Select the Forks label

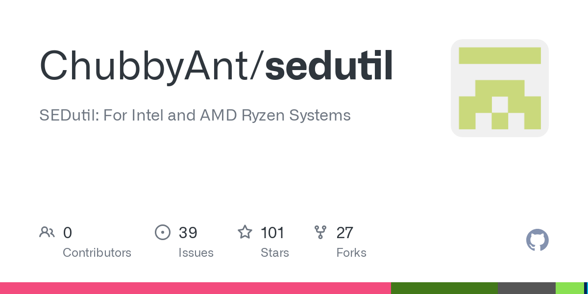pos(351,253)
